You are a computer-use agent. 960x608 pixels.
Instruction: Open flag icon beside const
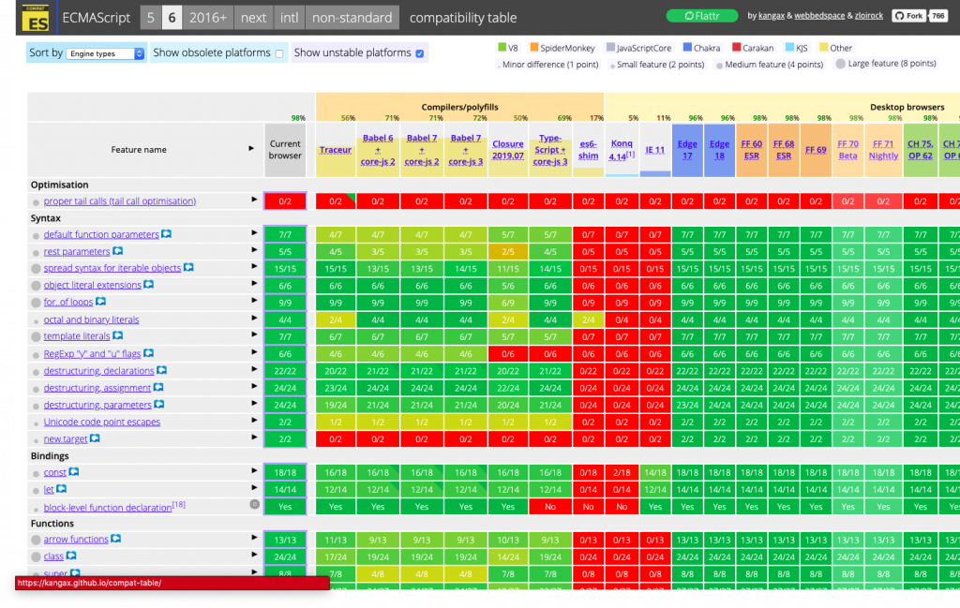(x=74, y=471)
